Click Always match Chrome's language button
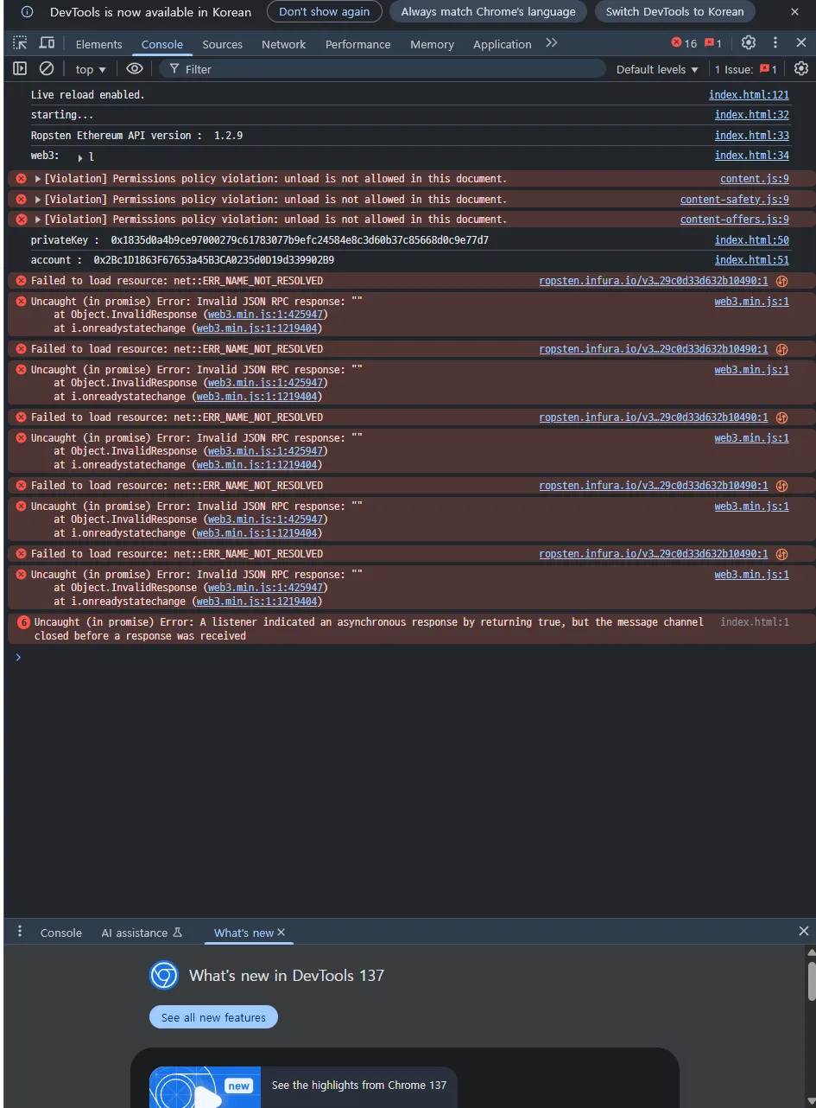816x1108 pixels. coord(488,12)
